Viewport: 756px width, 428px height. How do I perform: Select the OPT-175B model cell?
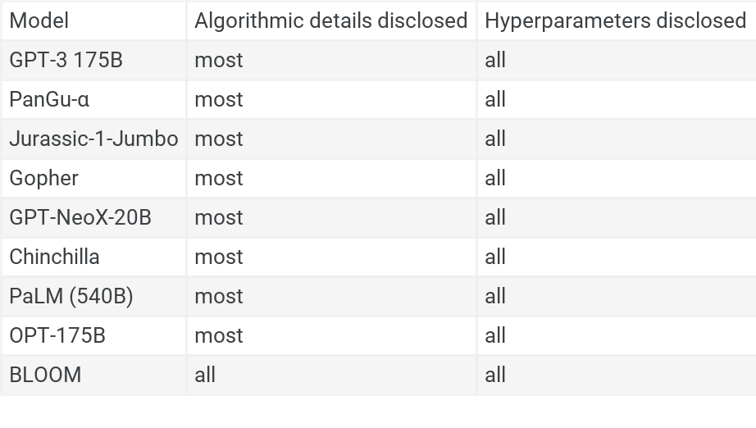click(x=57, y=335)
